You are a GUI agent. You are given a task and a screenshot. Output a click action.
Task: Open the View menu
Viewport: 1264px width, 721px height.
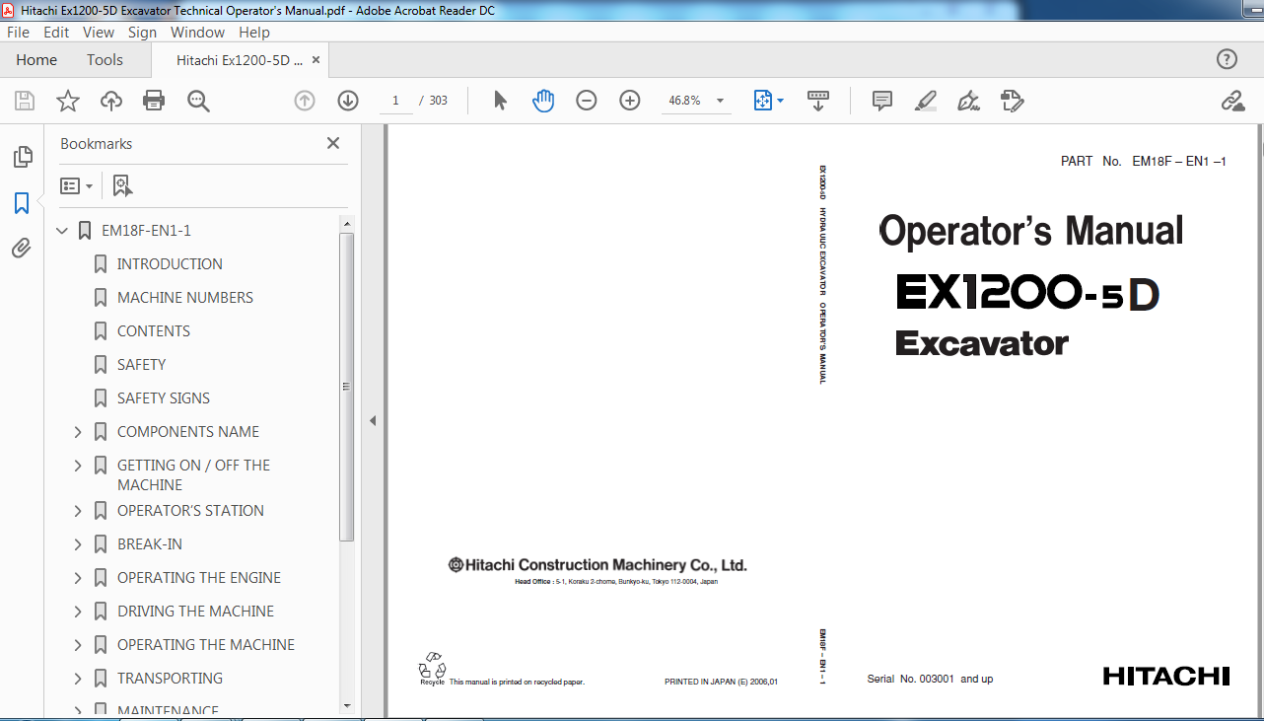pyautogui.click(x=99, y=32)
